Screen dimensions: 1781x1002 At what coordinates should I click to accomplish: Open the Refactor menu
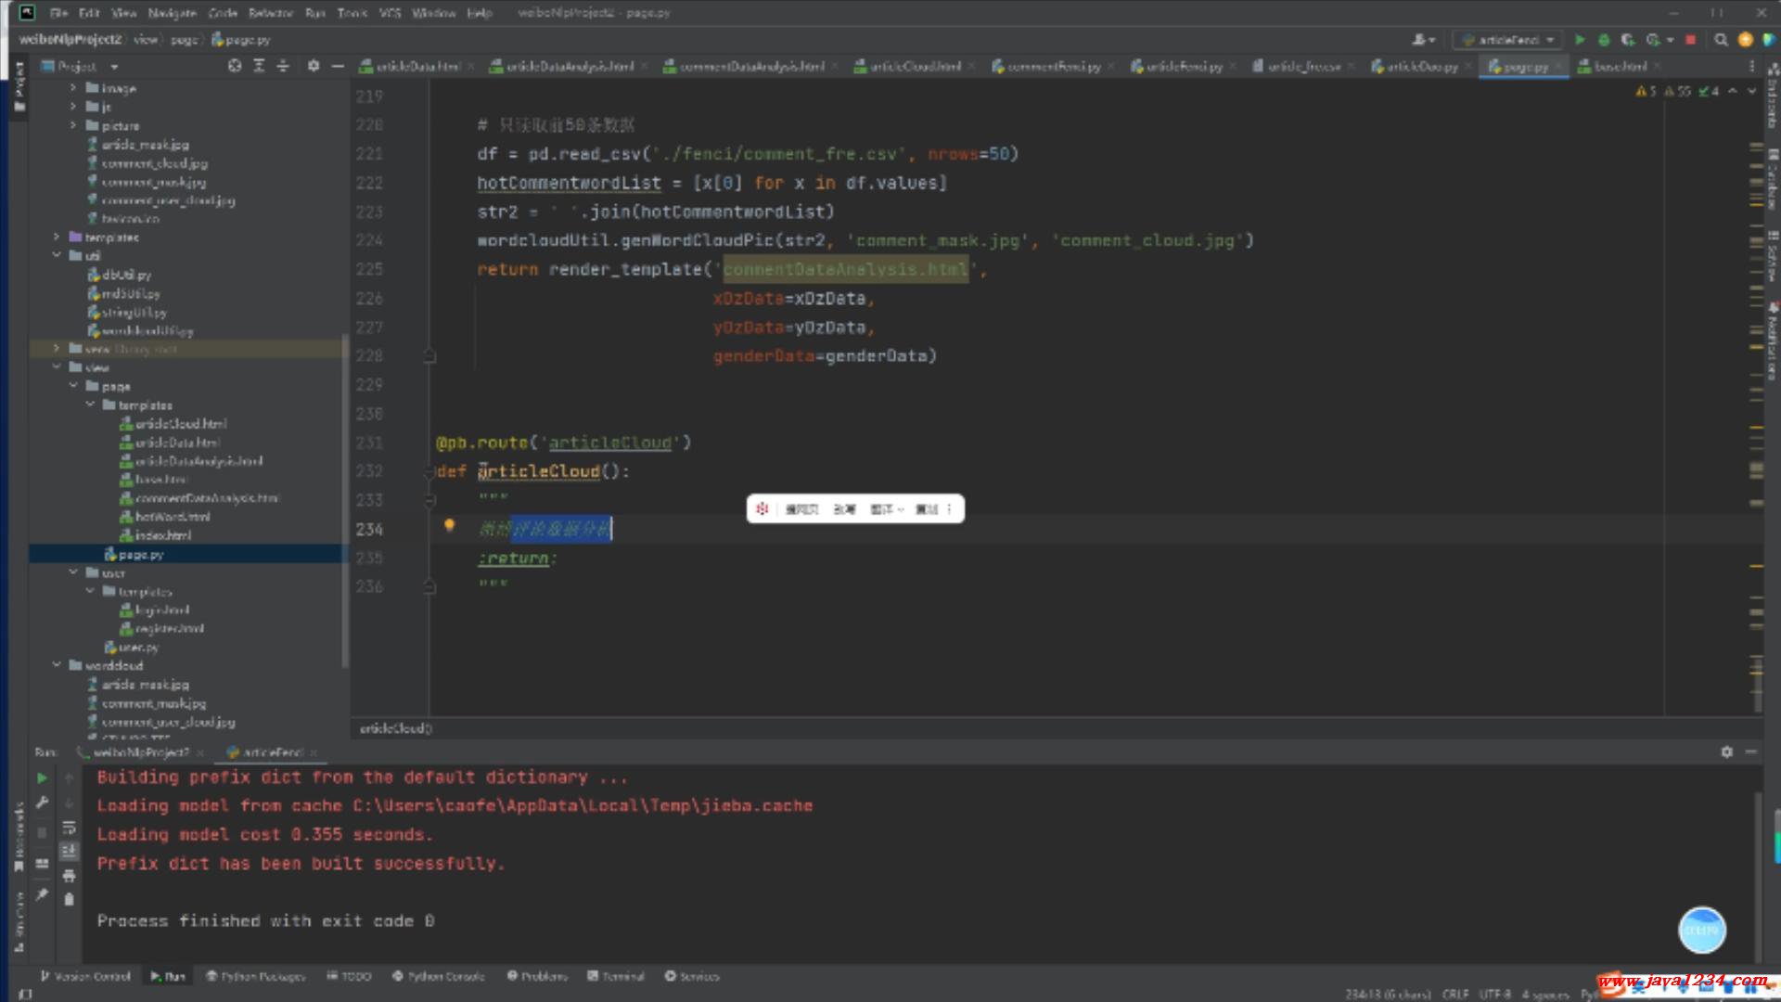270,13
